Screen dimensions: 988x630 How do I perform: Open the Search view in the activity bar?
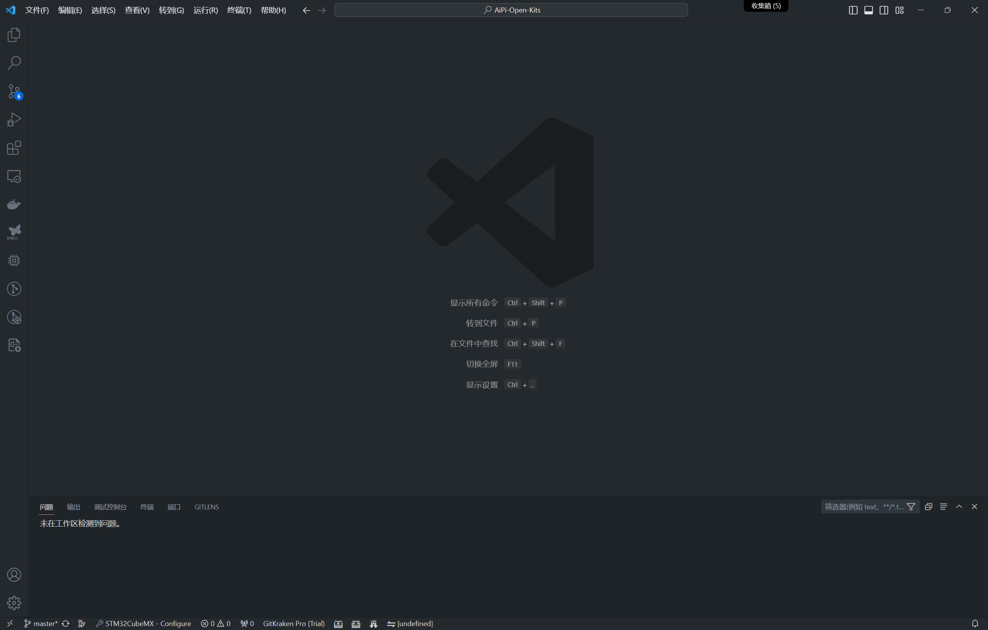click(x=14, y=63)
